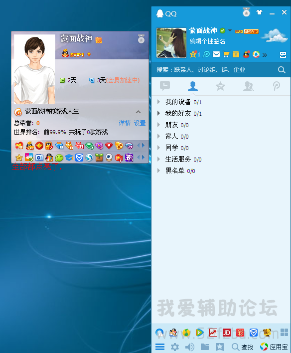This screenshot has height=353, width=291.
Task: Click the webcam icon in bottom row
Action: (x=109, y=158)
